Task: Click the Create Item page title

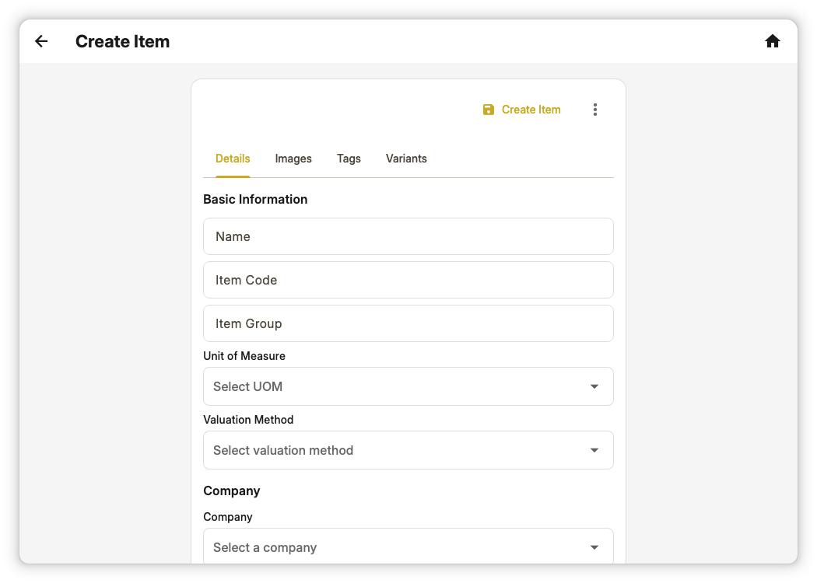Action: [x=122, y=41]
